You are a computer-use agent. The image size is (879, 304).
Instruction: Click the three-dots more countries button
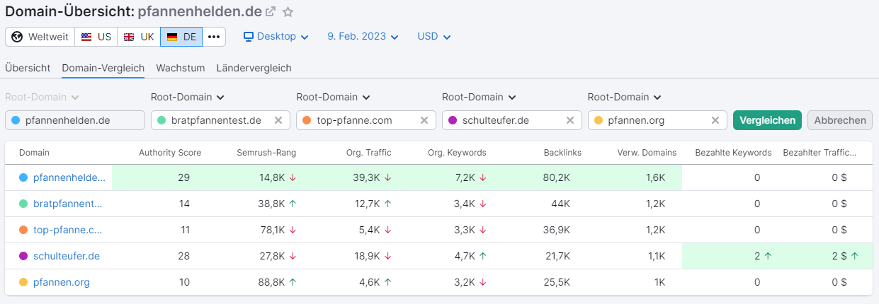214,37
